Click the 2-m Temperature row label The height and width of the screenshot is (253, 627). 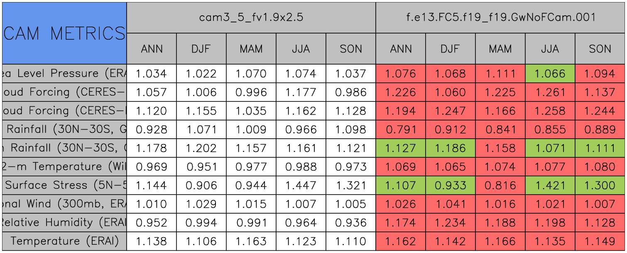pyautogui.click(x=64, y=167)
